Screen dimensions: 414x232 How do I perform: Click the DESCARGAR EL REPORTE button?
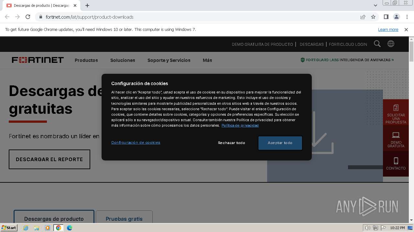pos(49,159)
